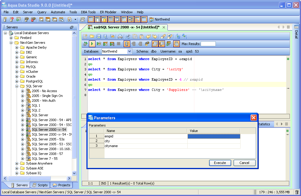Expand the Oracle folder in tree
This screenshot has height=196, width=301.
click(x=17, y=76)
